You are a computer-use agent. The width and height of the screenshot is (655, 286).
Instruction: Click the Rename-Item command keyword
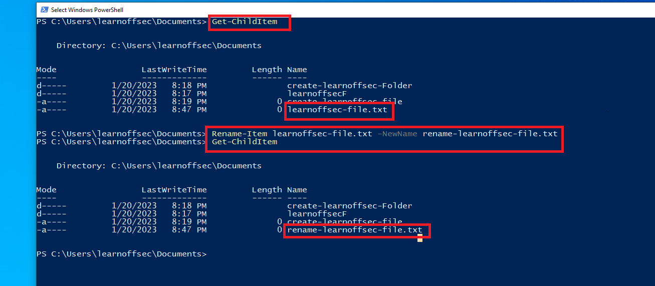click(x=240, y=134)
